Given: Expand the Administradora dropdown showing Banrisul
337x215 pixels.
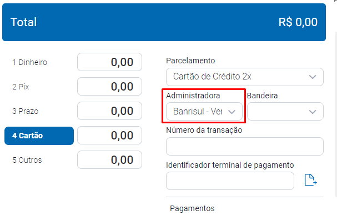Looking at the screenshot, I should (x=204, y=111).
